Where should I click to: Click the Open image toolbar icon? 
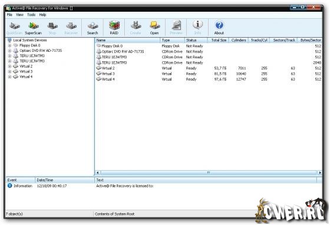pyautogui.click(x=154, y=28)
